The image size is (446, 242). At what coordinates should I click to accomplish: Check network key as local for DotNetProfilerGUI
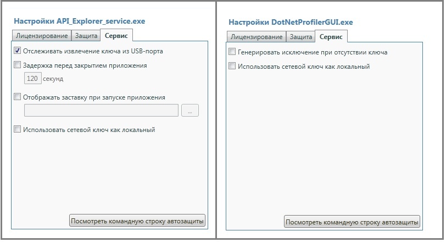(232, 67)
